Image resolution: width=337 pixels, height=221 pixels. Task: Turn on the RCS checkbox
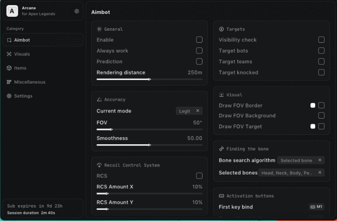[x=199, y=176]
